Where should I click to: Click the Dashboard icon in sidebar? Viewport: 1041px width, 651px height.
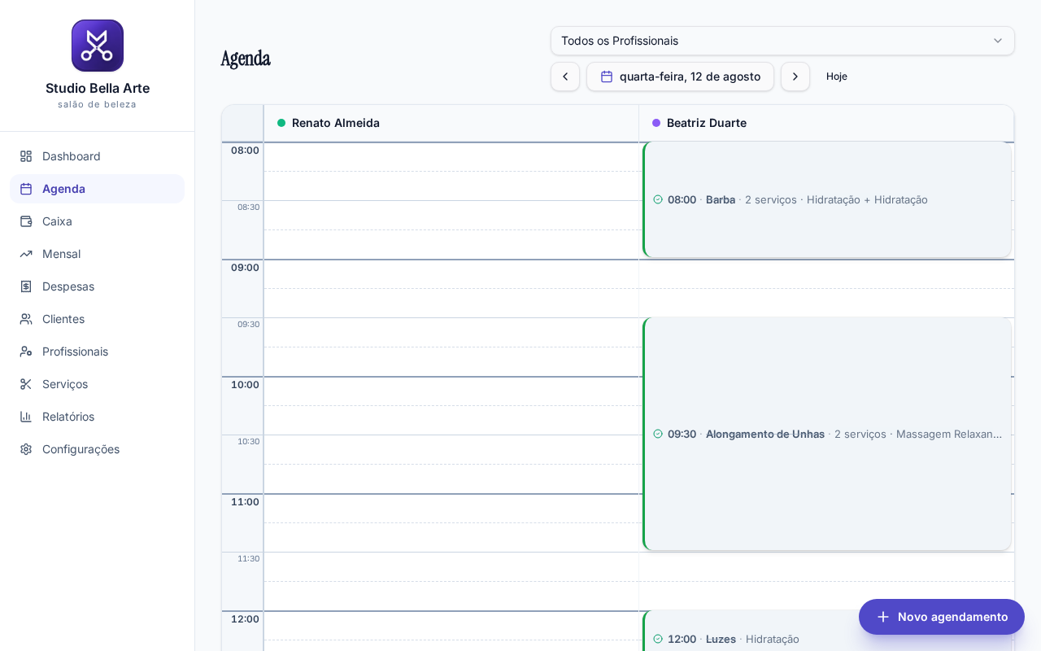(26, 156)
